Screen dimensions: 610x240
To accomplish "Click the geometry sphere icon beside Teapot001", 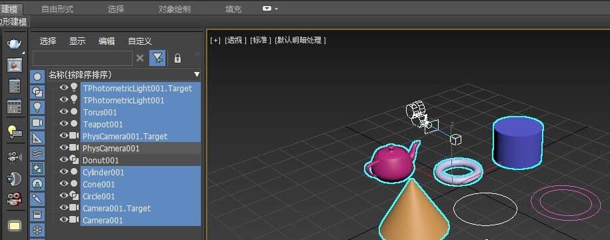I will pos(74,124).
